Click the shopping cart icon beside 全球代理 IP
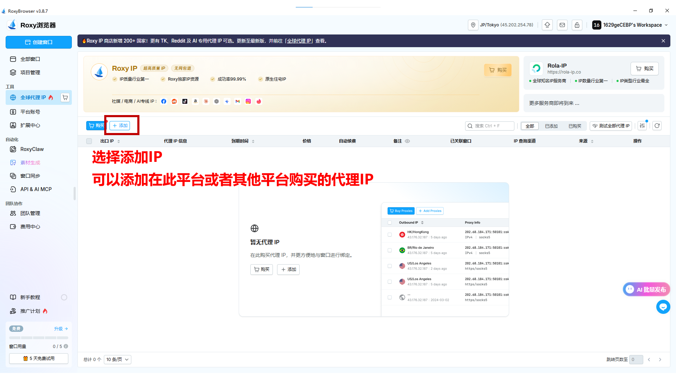Viewport: 676px width, 380px height. (x=65, y=97)
